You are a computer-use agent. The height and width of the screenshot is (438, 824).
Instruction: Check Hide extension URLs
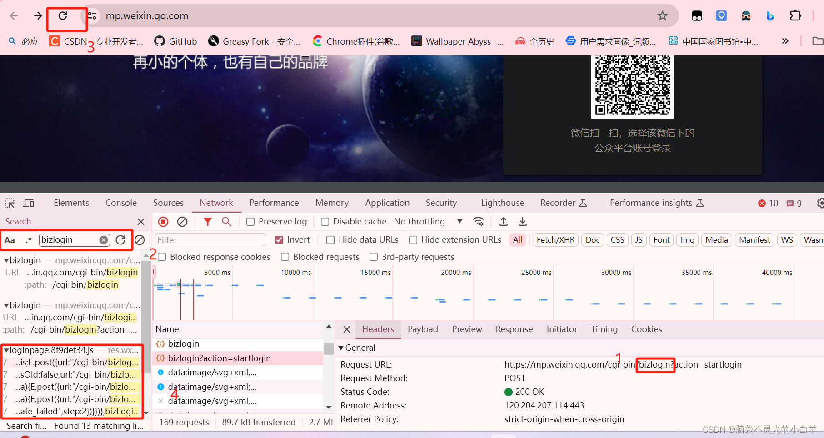pyautogui.click(x=413, y=240)
